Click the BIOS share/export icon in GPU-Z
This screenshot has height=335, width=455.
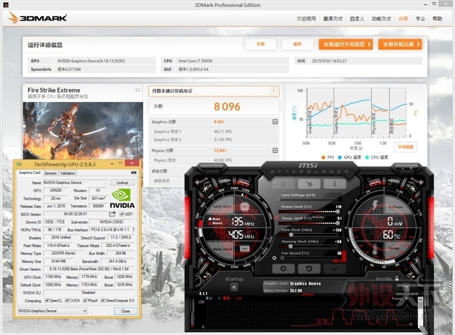(112, 214)
